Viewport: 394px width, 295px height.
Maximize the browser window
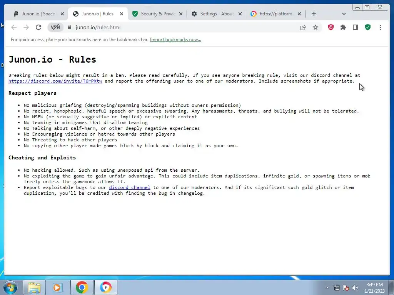[367, 8]
